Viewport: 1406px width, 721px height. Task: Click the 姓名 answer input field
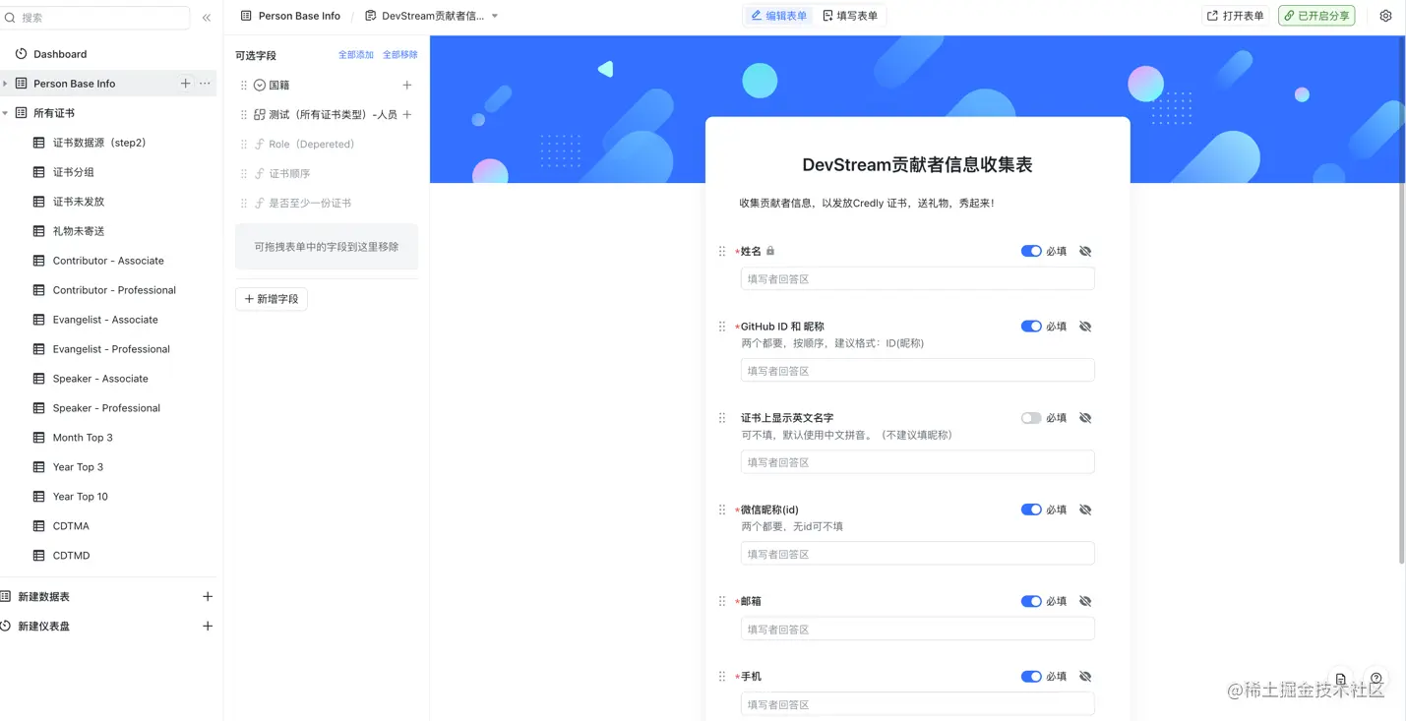(x=916, y=278)
